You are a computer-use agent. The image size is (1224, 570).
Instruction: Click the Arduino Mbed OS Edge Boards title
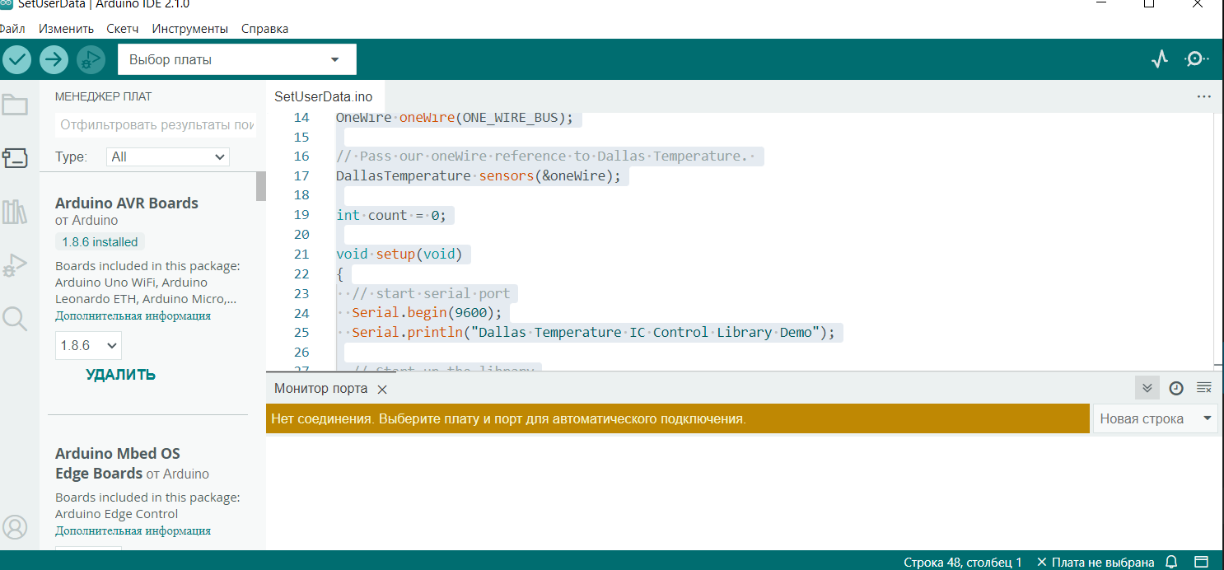click(x=117, y=463)
